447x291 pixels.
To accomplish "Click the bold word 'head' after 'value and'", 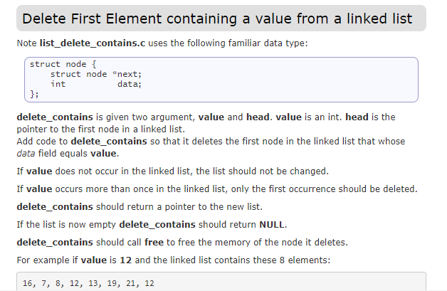I will click(258, 117).
